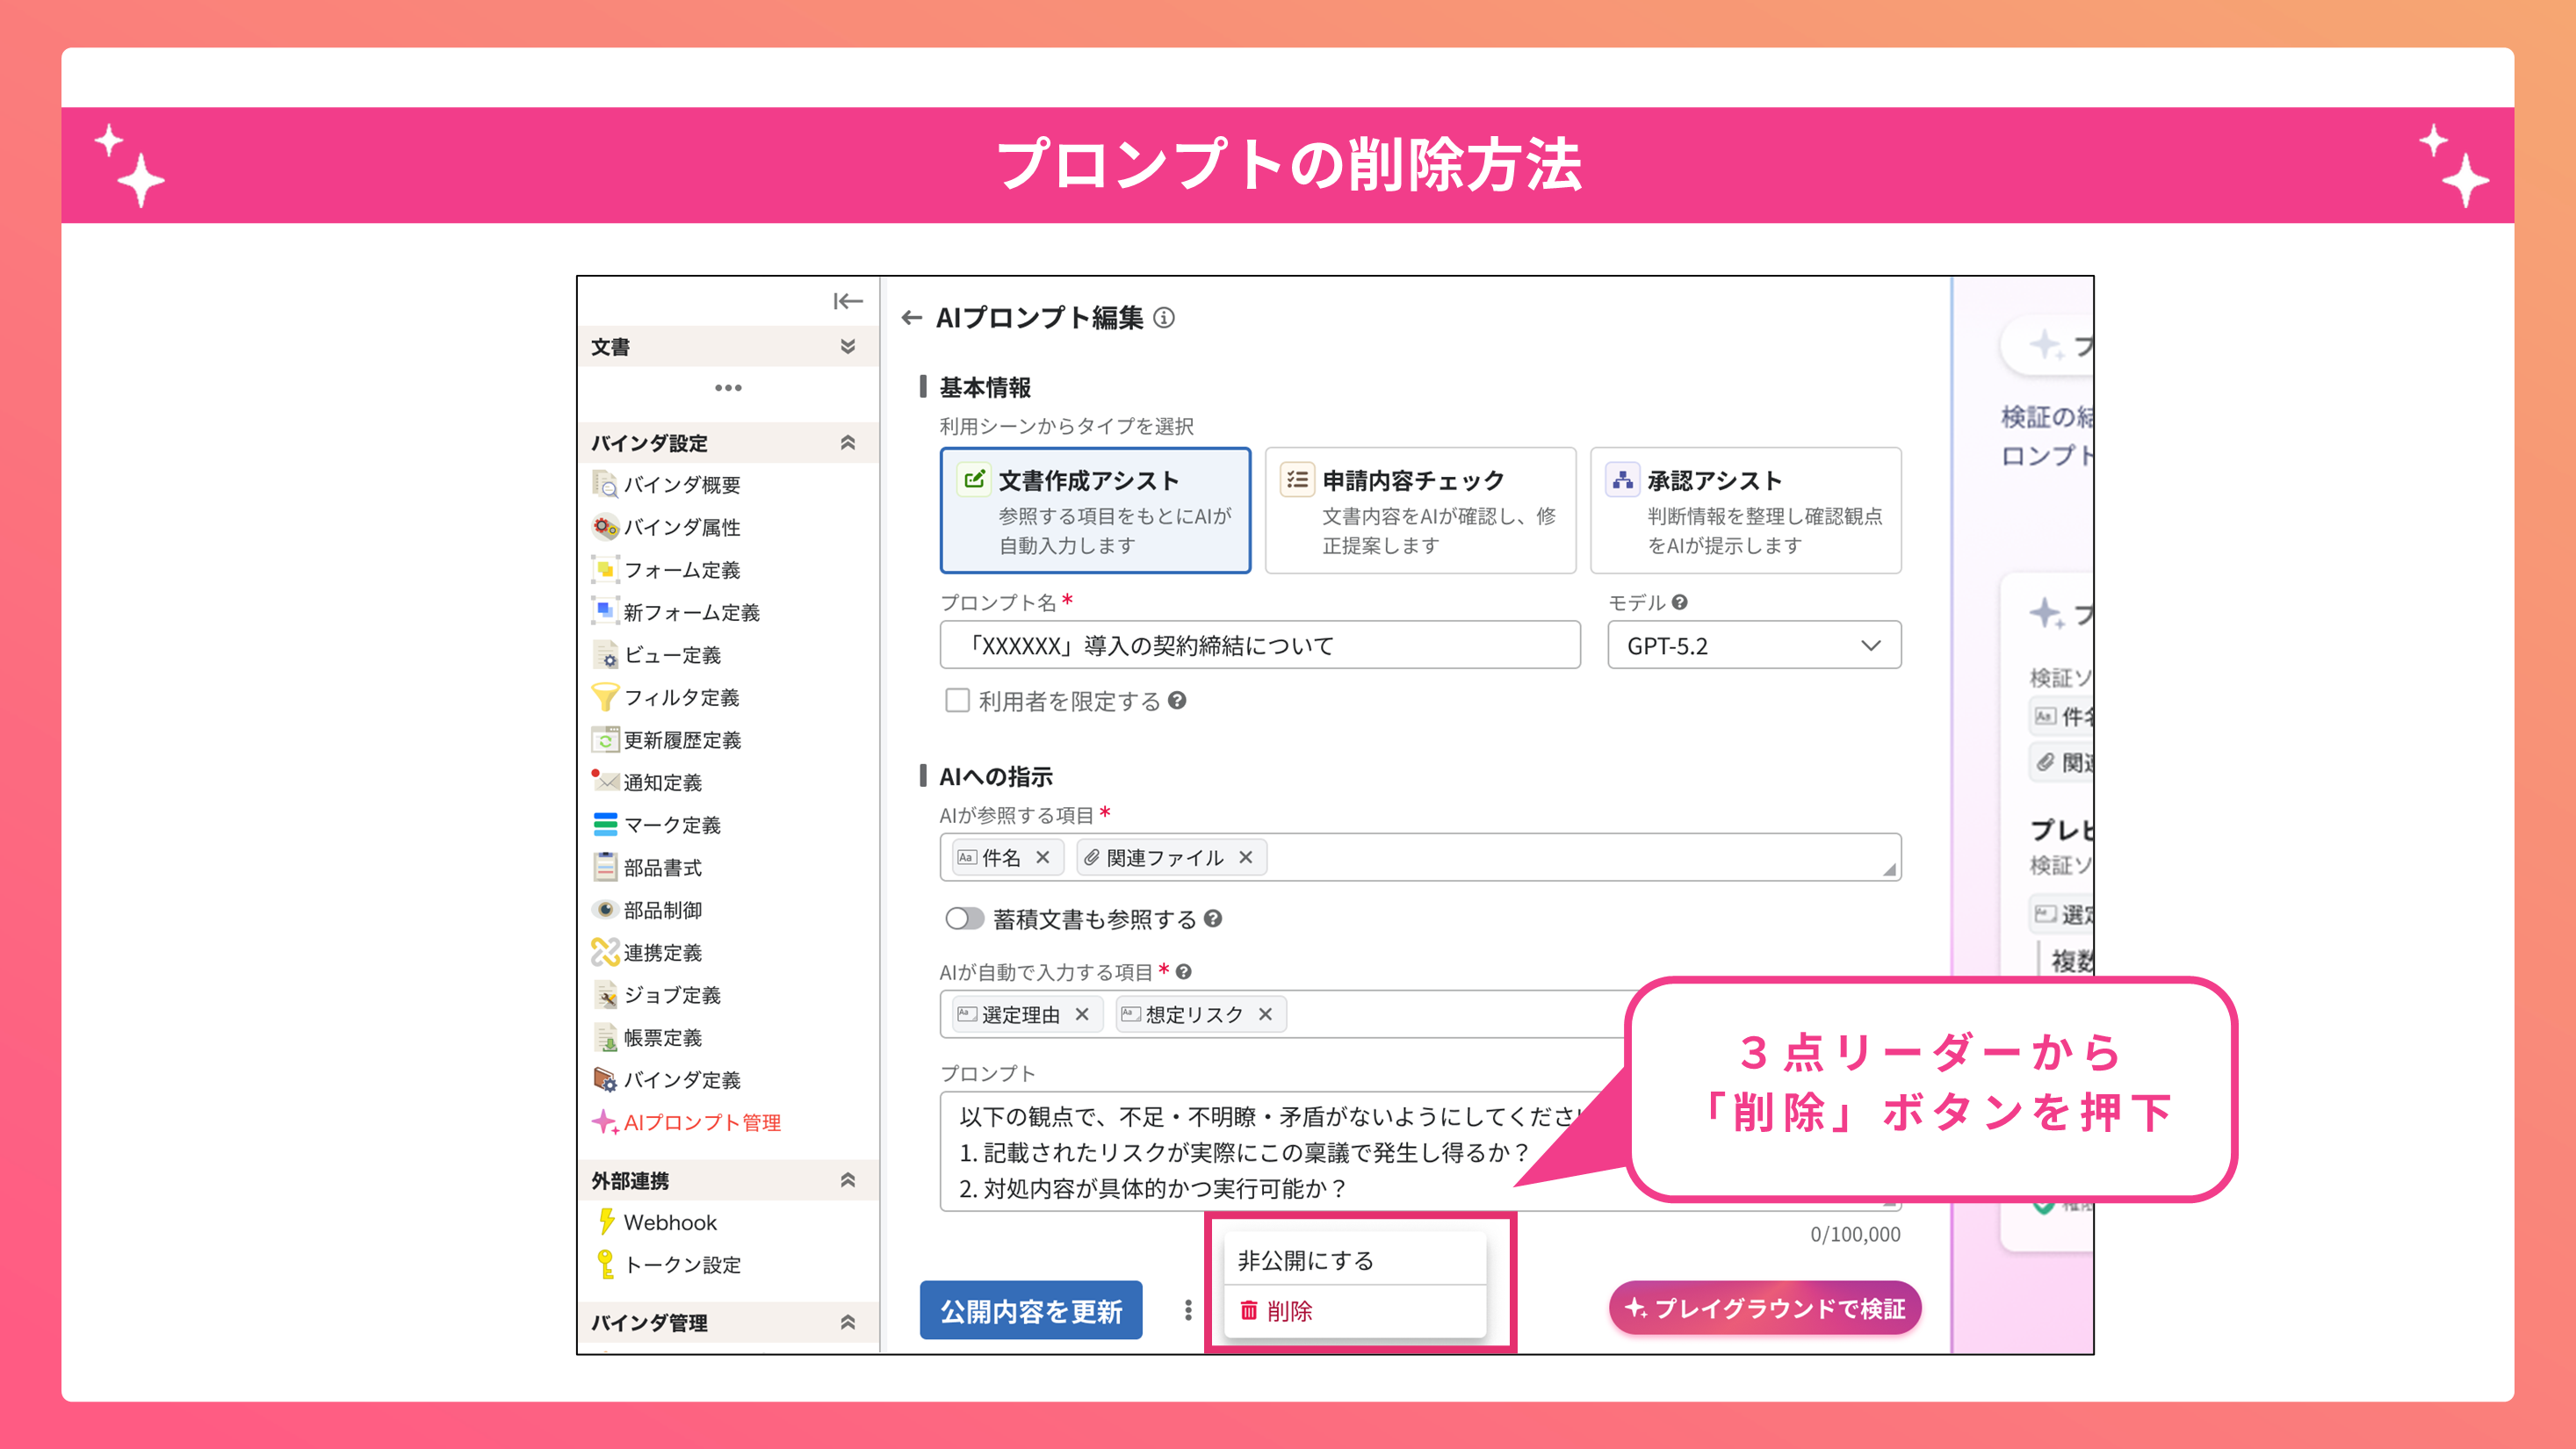Select the 文書作成アシスト type card
Viewport: 2576px width, 1449px height.
point(1095,510)
